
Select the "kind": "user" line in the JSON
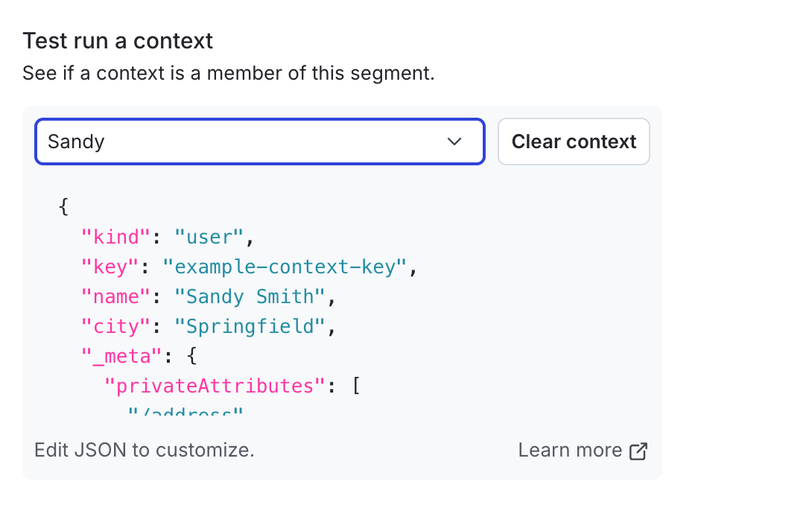(164, 237)
